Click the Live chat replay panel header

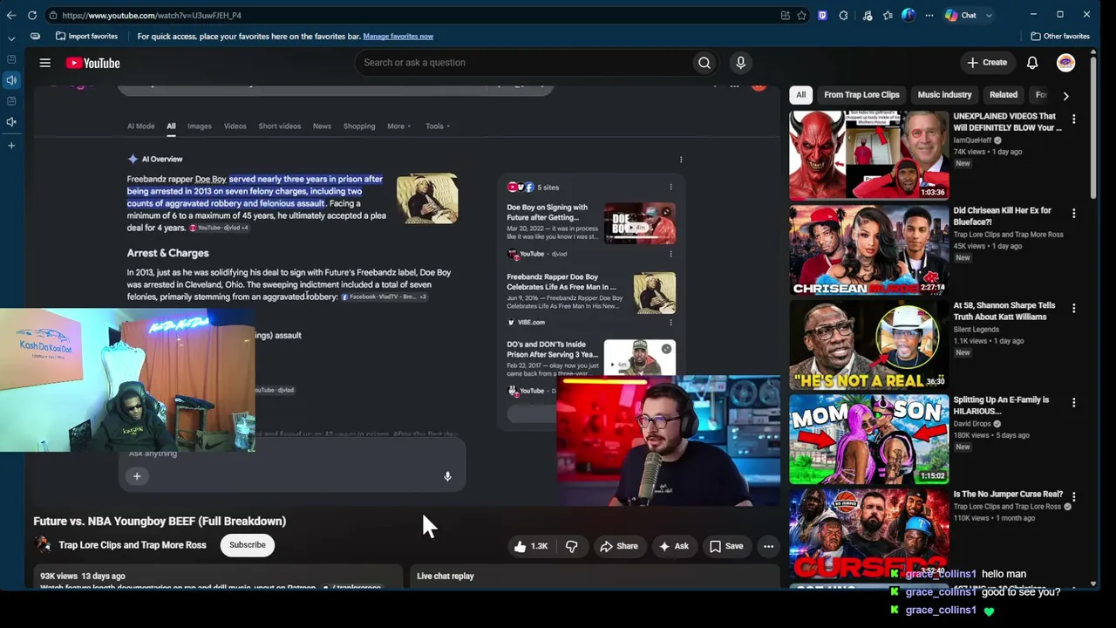(596, 576)
